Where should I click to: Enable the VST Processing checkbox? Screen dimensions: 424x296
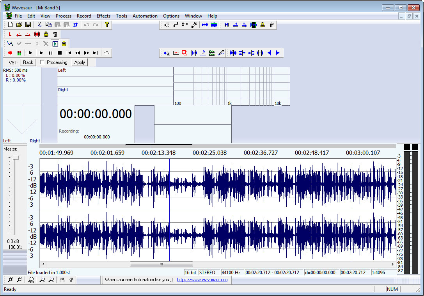pyautogui.click(x=42, y=62)
